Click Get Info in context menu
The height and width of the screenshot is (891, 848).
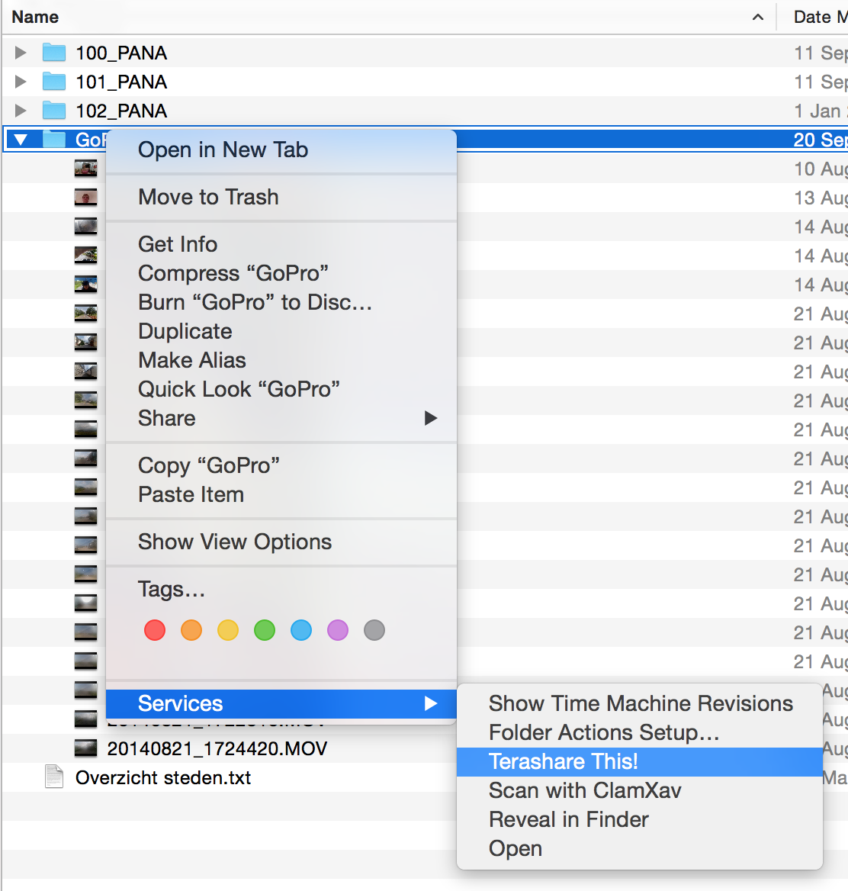coord(178,244)
